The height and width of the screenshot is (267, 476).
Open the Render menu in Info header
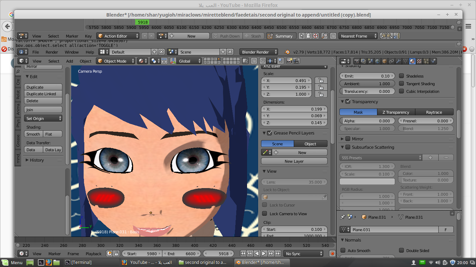pos(52,52)
